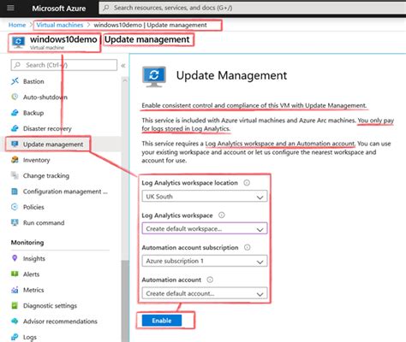Open the Azure portal hamburger menu
Screen dimensions: 406x342
tap(10, 8)
